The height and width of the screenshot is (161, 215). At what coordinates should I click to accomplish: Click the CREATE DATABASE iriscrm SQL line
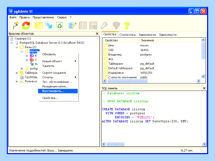[123, 109]
